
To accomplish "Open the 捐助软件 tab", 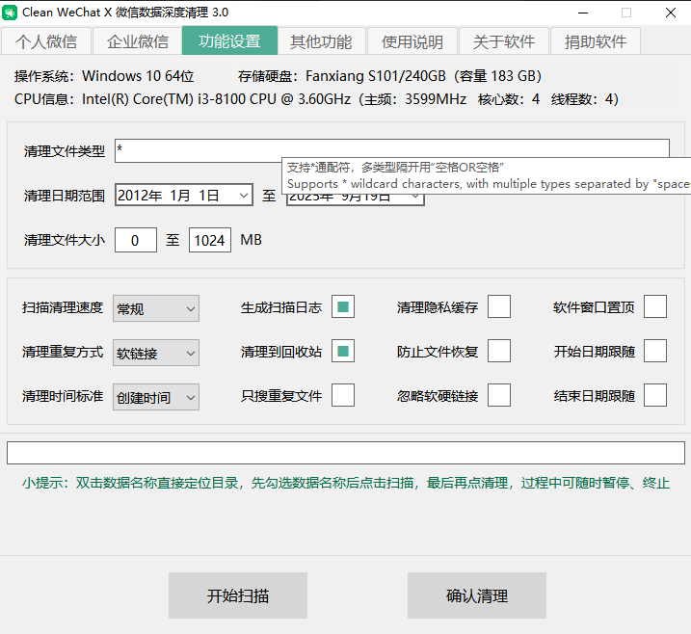I will click(x=596, y=41).
